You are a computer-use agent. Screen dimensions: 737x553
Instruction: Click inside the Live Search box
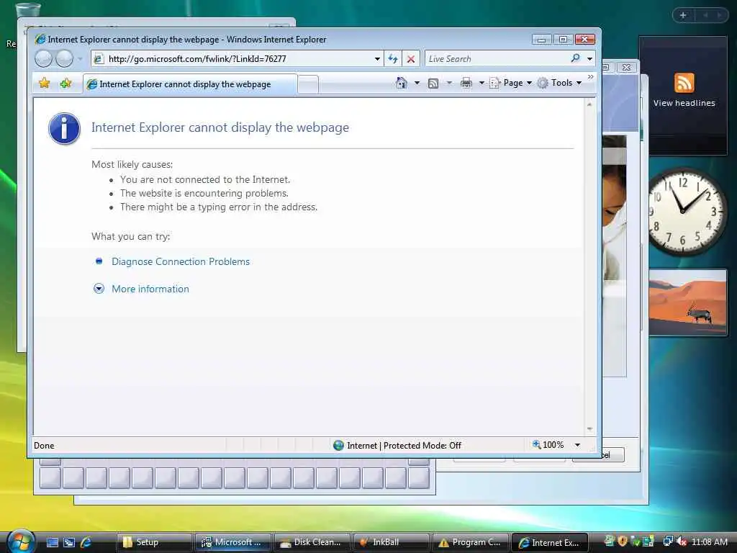click(x=496, y=59)
